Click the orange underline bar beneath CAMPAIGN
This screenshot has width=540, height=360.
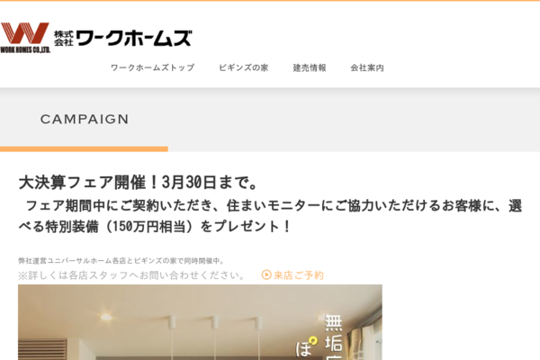pyautogui.click(x=84, y=149)
